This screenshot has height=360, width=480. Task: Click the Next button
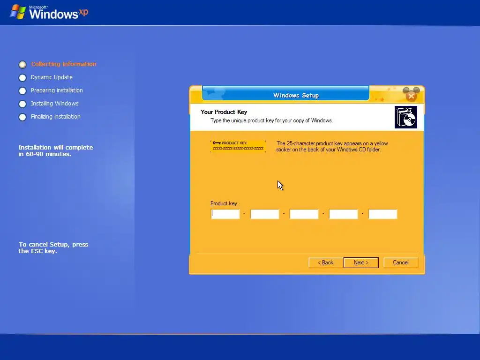coord(361,262)
